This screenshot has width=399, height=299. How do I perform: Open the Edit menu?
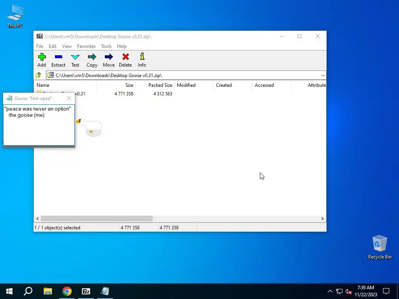point(53,46)
